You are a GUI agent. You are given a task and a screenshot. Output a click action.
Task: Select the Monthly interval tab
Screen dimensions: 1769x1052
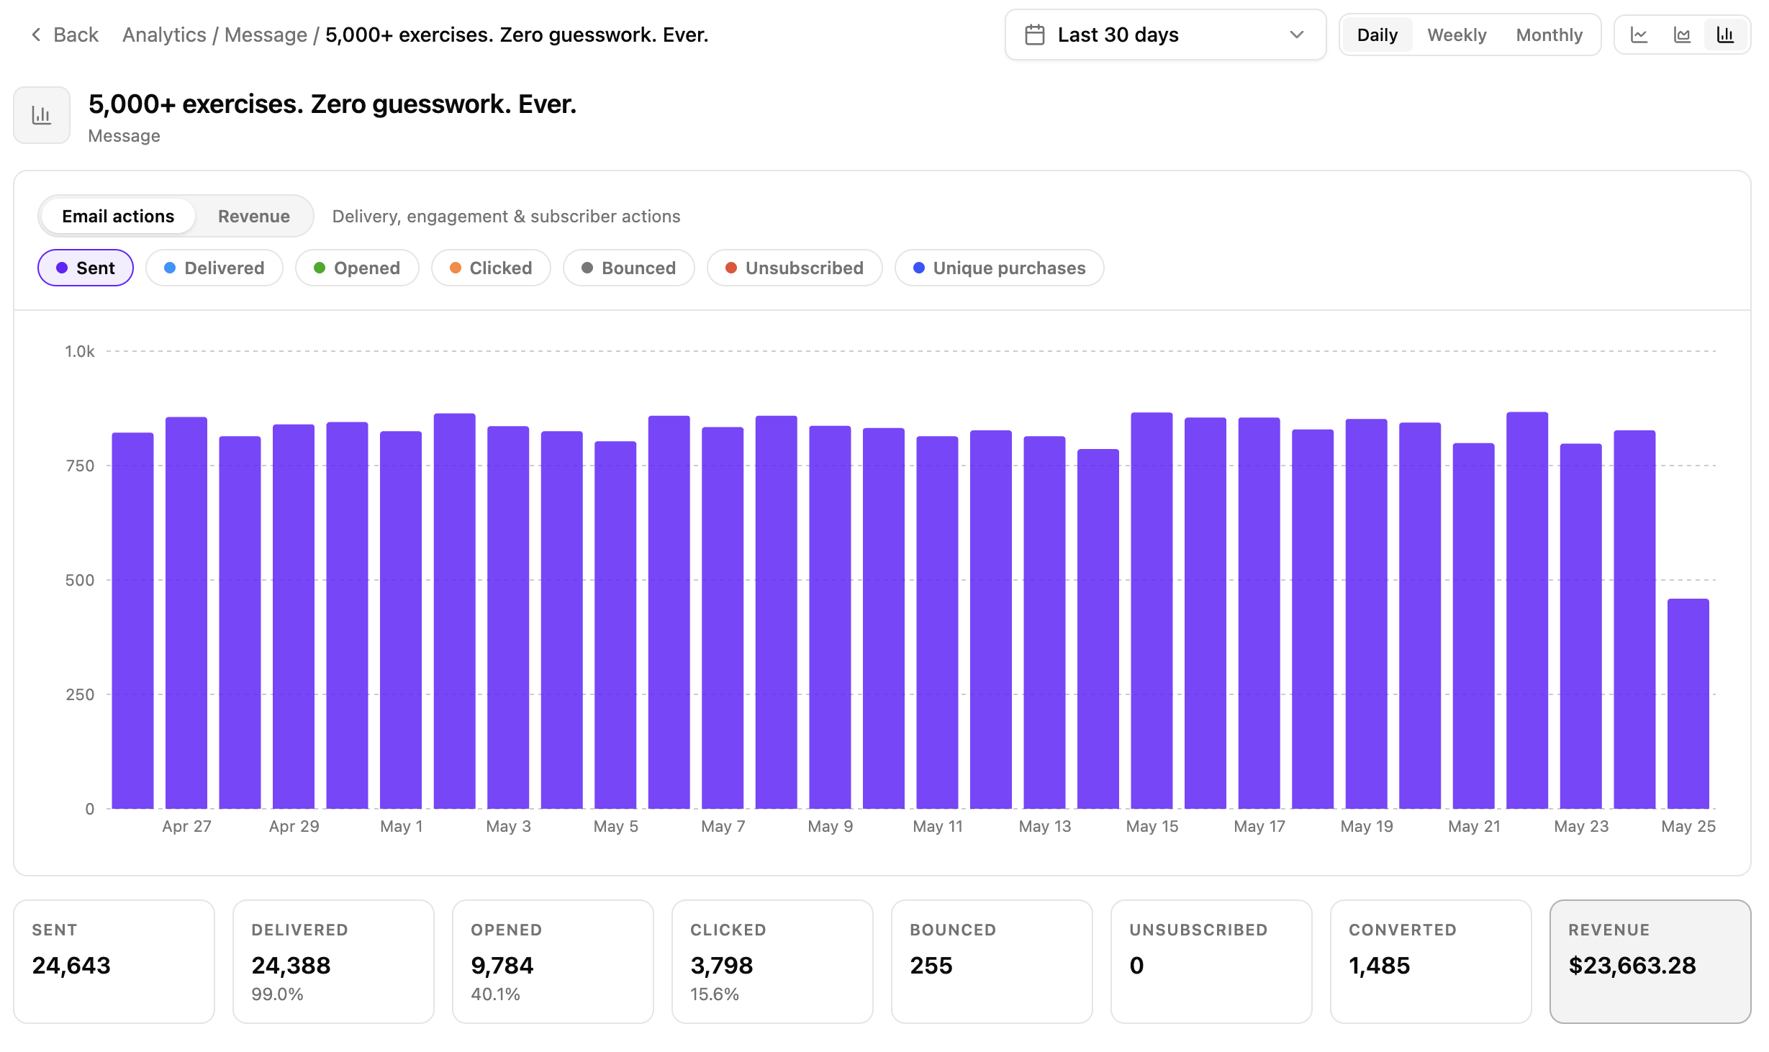pyautogui.click(x=1549, y=35)
